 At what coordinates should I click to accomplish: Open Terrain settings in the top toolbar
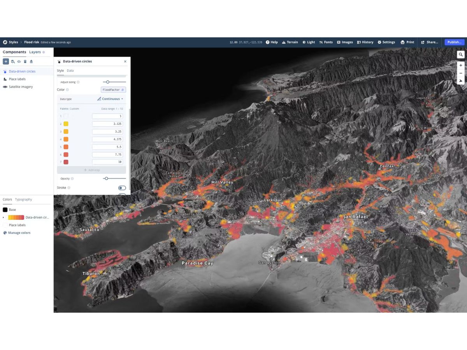[290, 42]
